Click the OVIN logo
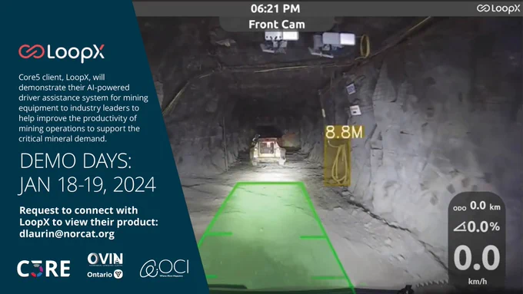The height and width of the screenshot is (294, 523). (105, 259)
